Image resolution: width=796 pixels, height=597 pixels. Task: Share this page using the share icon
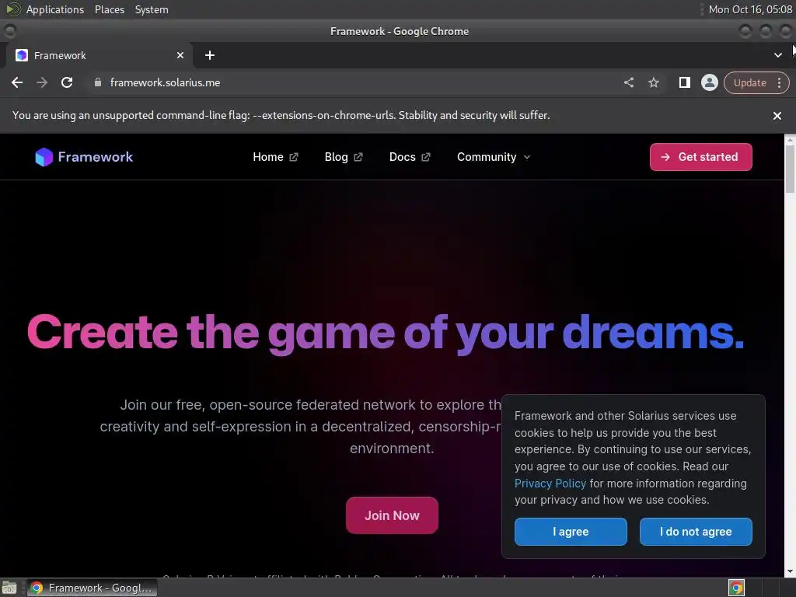pos(629,82)
